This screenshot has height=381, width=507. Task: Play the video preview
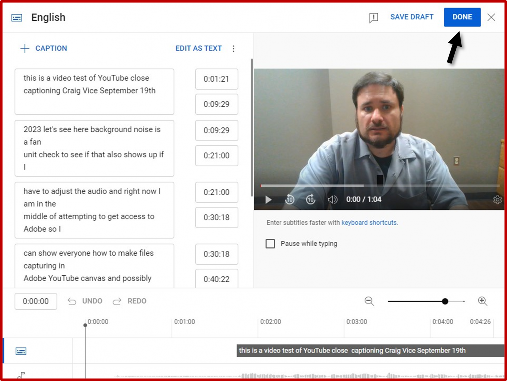[x=268, y=200]
